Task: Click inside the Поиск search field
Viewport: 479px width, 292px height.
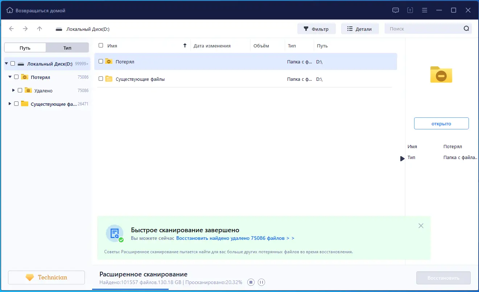Action: pyautogui.click(x=417, y=28)
